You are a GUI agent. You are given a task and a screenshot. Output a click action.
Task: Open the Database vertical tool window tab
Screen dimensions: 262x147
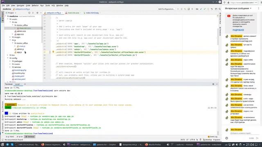pyautogui.click(x=220, y=31)
